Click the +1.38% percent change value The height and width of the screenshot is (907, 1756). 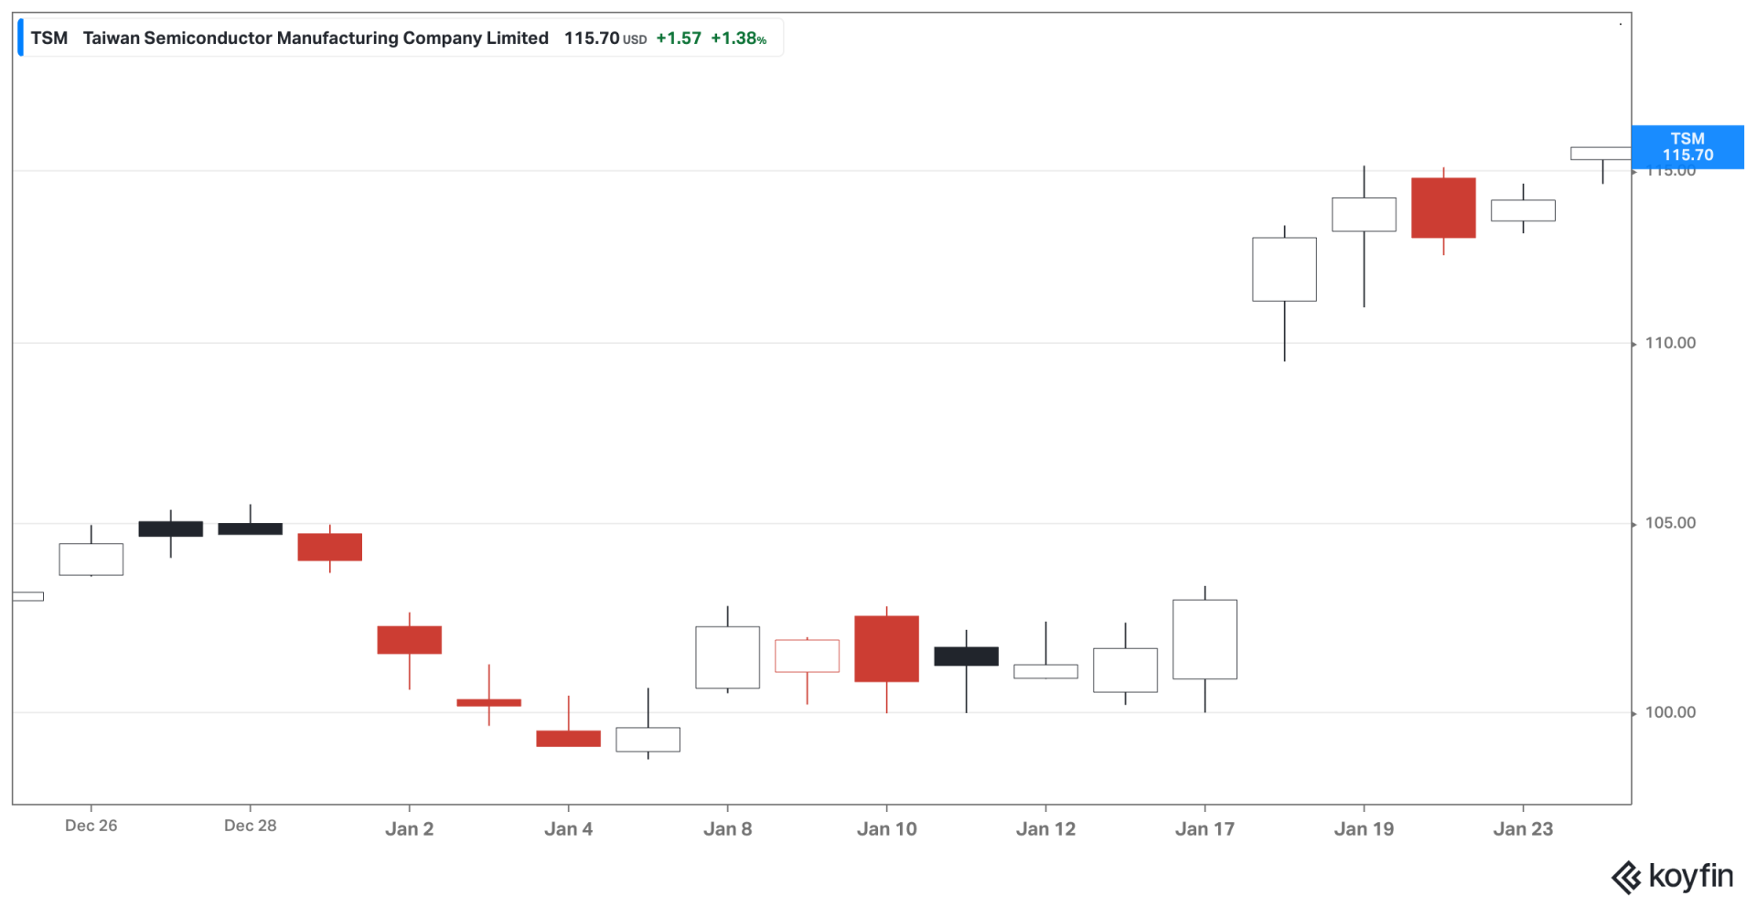point(738,38)
